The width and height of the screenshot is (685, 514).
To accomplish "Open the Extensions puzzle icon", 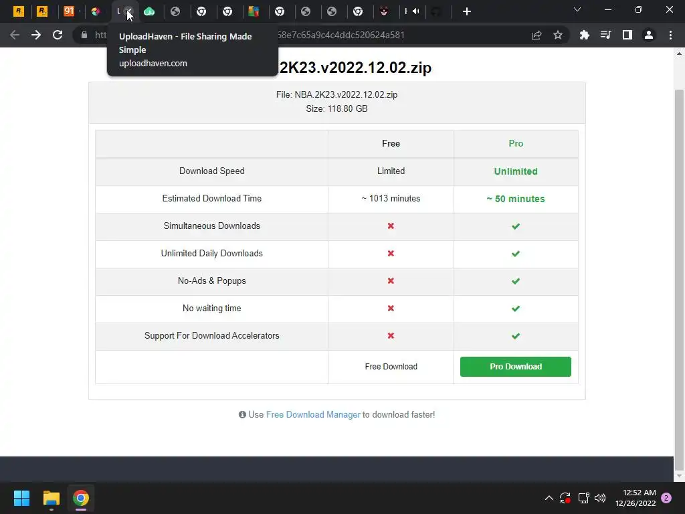I will (584, 35).
